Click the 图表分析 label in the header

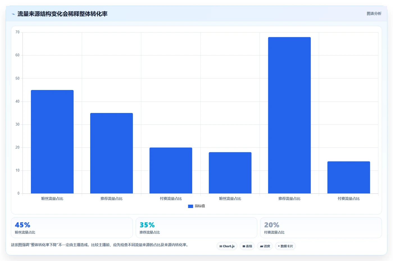coord(374,13)
